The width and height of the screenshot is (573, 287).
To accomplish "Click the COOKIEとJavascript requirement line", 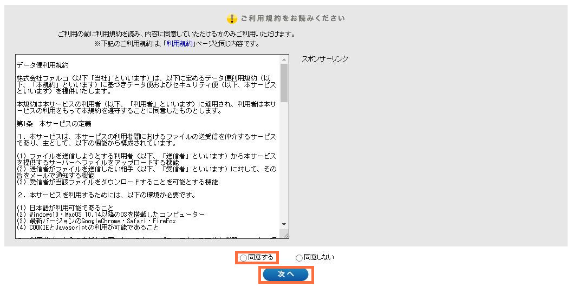I will 88,228.
